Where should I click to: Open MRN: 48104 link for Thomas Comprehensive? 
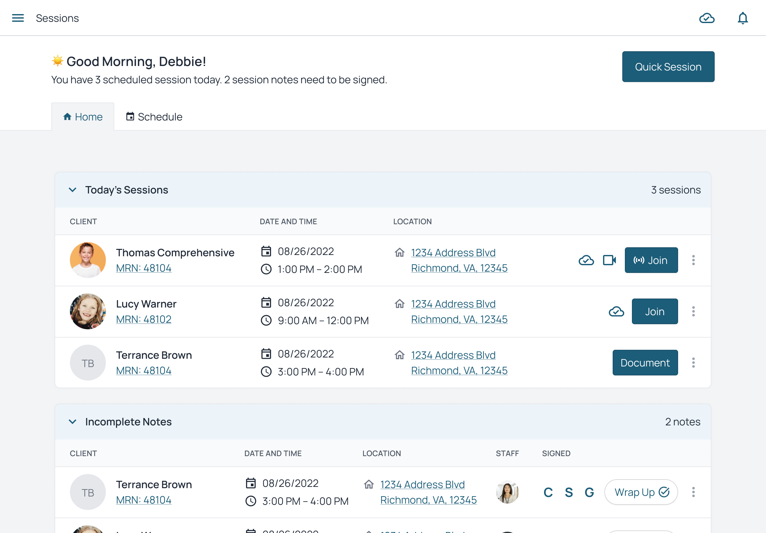click(144, 268)
